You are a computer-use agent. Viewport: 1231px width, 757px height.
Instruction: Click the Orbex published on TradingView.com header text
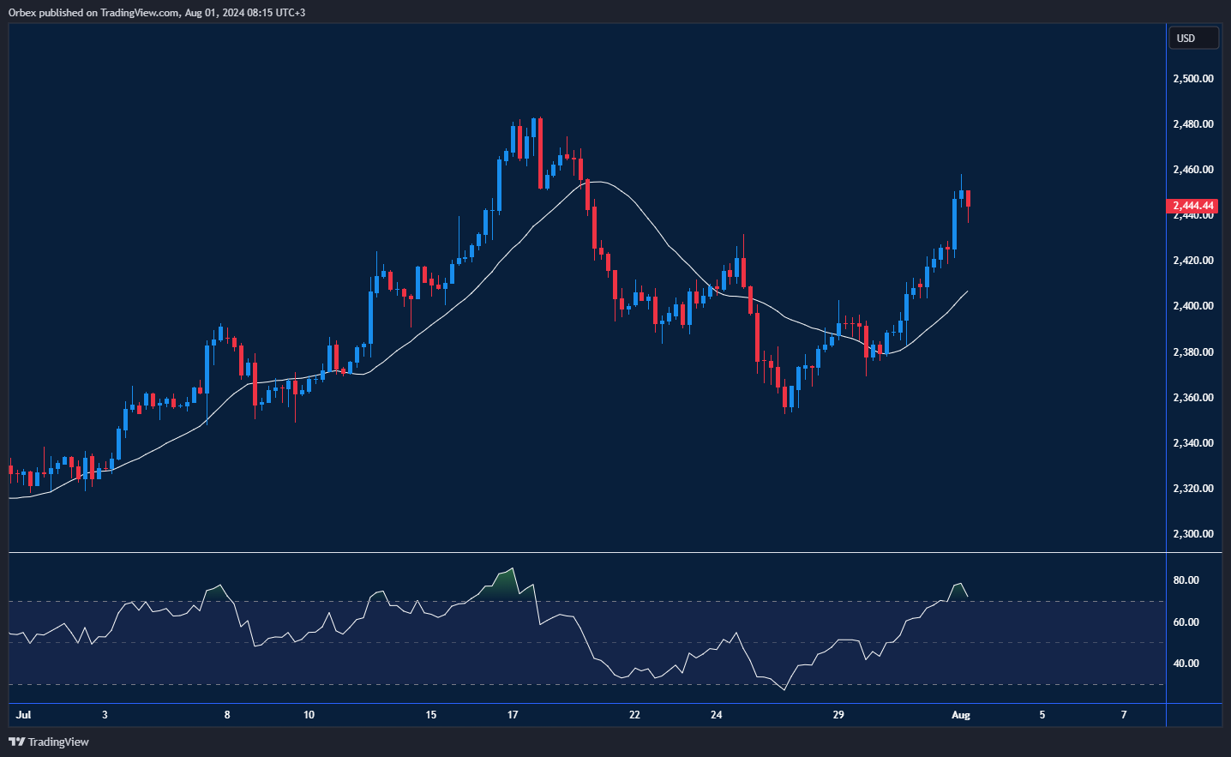point(157,12)
